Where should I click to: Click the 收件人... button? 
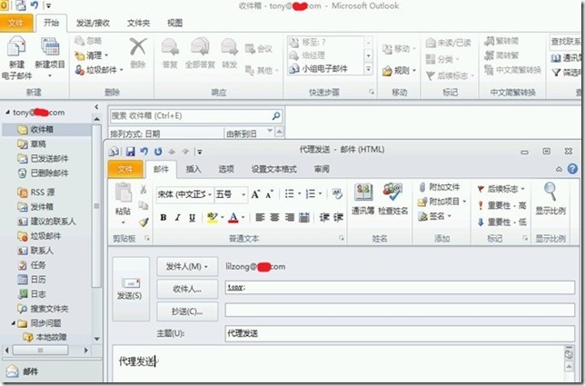click(187, 289)
